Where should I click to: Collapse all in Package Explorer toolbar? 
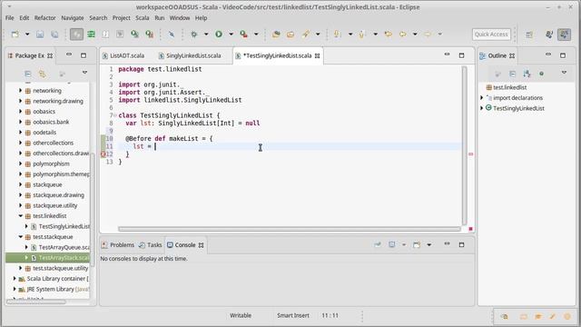click(28, 74)
